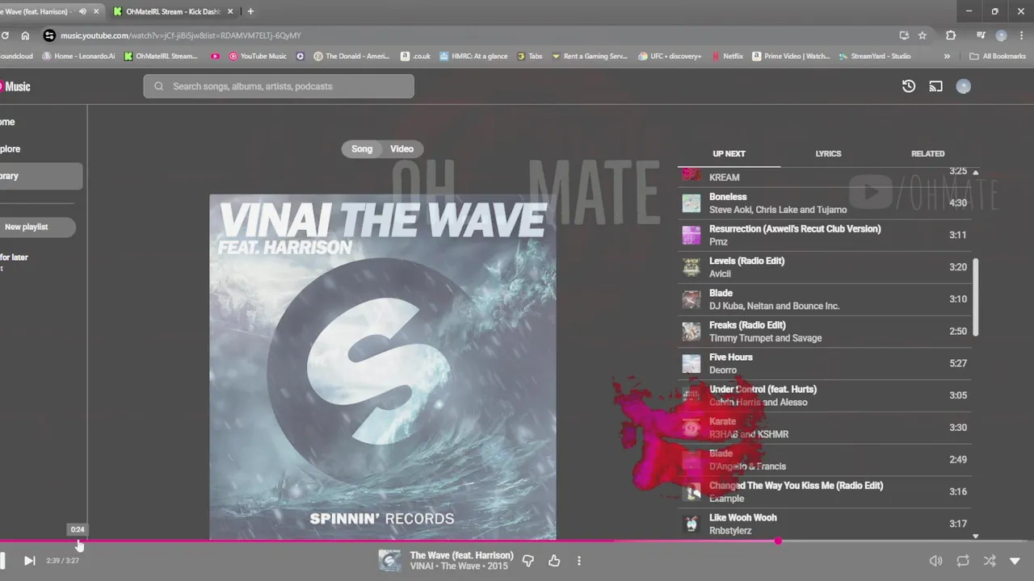Screen dimensions: 1034x581
Task: Switch to Song mode
Action: pos(362,148)
